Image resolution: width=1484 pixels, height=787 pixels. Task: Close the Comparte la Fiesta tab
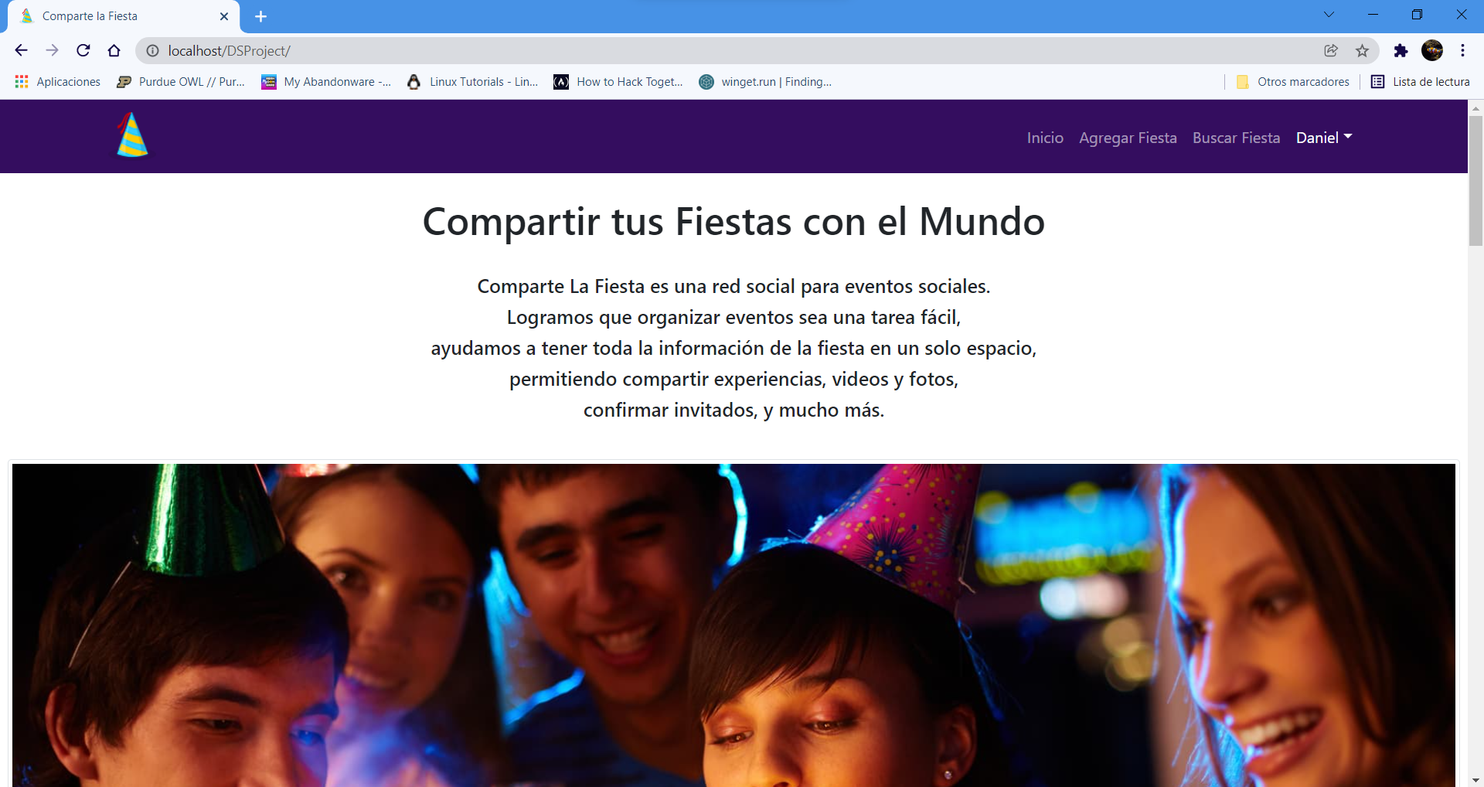tap(224, 16)
